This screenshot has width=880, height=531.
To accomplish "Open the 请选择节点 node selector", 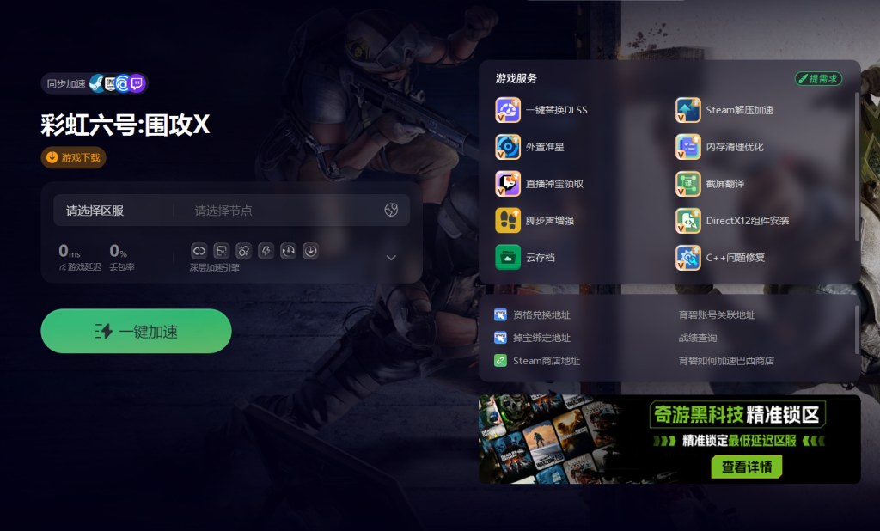I will point(223,211).
